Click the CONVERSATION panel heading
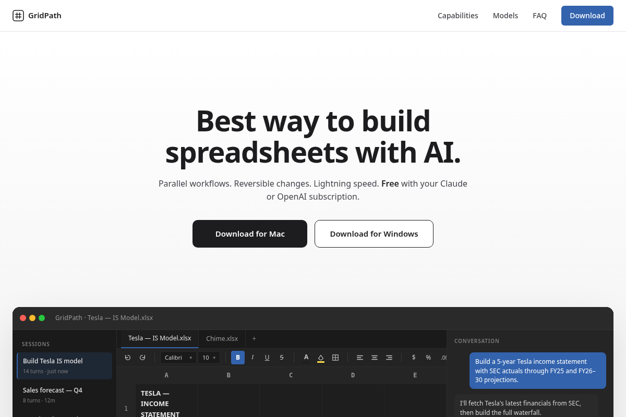This screenshot has height=417, width=626. click(477, 341)
